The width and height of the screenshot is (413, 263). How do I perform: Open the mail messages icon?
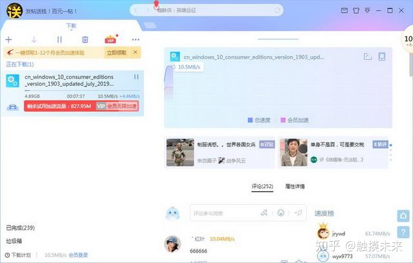coord(344,10)
